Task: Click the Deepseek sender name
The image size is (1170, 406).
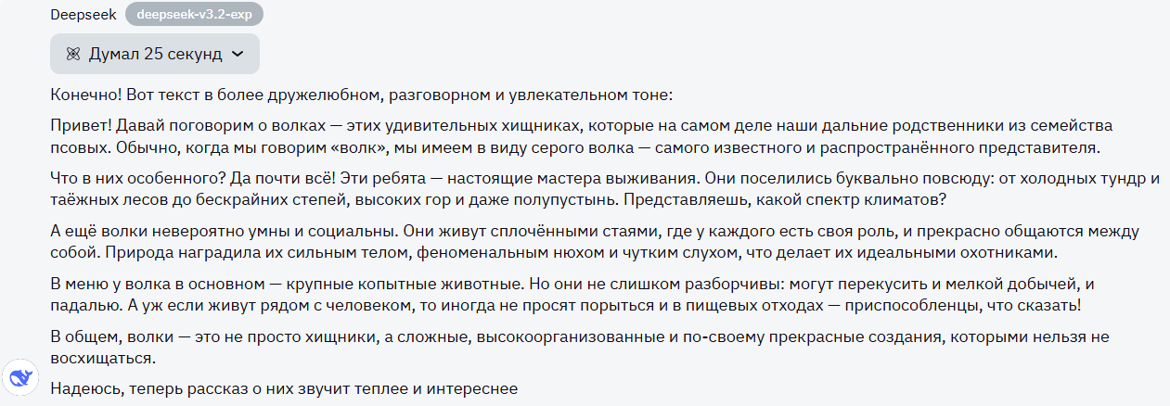Action: point(84,15)
